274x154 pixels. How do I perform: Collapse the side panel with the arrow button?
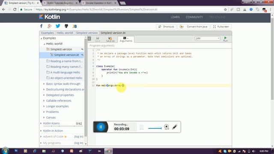[x=89, y=38]
